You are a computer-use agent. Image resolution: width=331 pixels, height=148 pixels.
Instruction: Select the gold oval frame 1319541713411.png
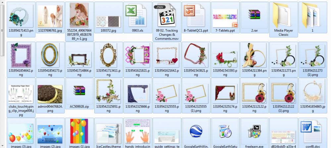coord(108,55)
